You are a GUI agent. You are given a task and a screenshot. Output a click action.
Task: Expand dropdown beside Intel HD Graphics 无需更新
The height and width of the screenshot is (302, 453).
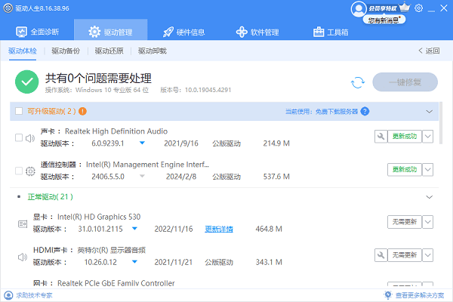coord(428,222)
